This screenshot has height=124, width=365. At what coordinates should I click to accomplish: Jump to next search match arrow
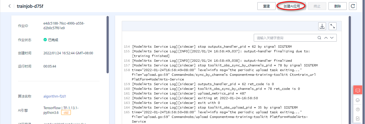coord(332,38)
